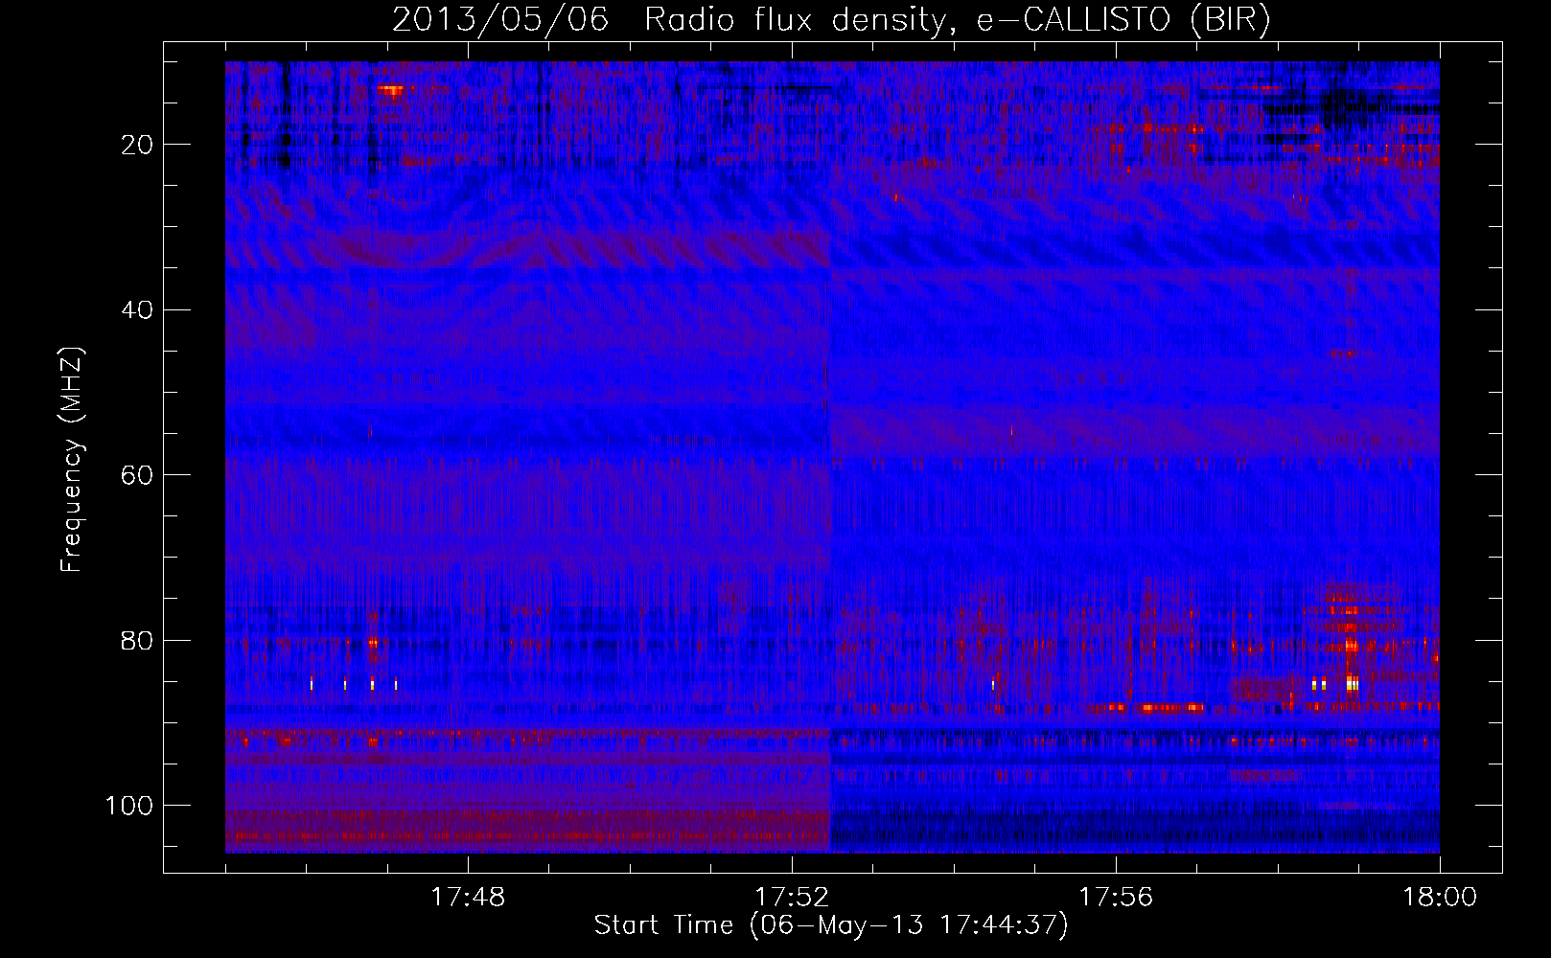Select the 20 frequency tick label
Screen dimensions: 1551x958
coord(137,145)
